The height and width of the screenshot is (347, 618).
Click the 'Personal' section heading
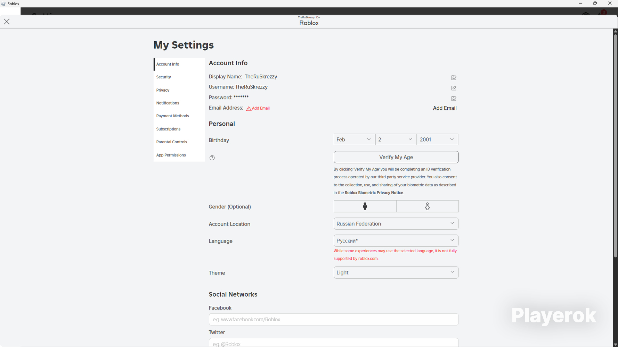222,124
